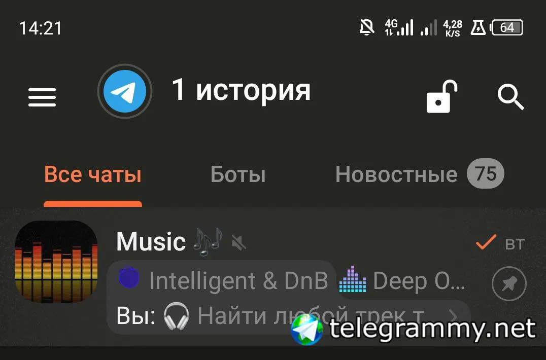The width and height of the screenshot is (546, 360).
Task: Open the Deep O... topic chip
Action: coord(402,281)
